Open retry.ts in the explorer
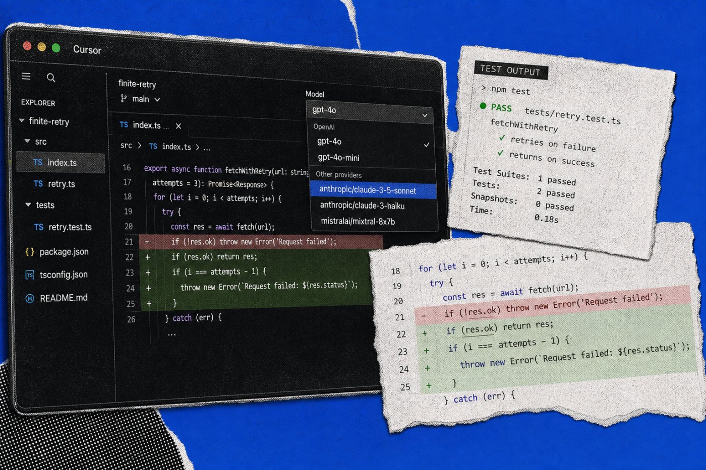 tap(61, 184)
